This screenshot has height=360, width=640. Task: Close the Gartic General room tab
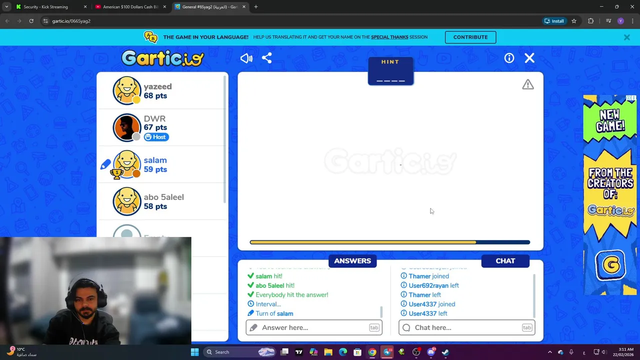(x=244, y=7)
